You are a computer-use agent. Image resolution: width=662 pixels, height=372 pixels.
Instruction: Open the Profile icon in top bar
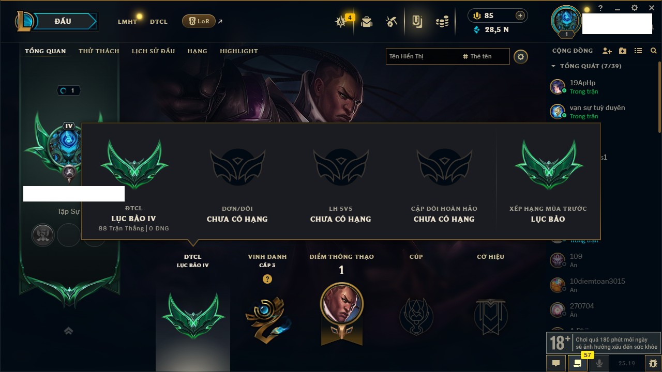pyautogui.click(x=417, y=22)
